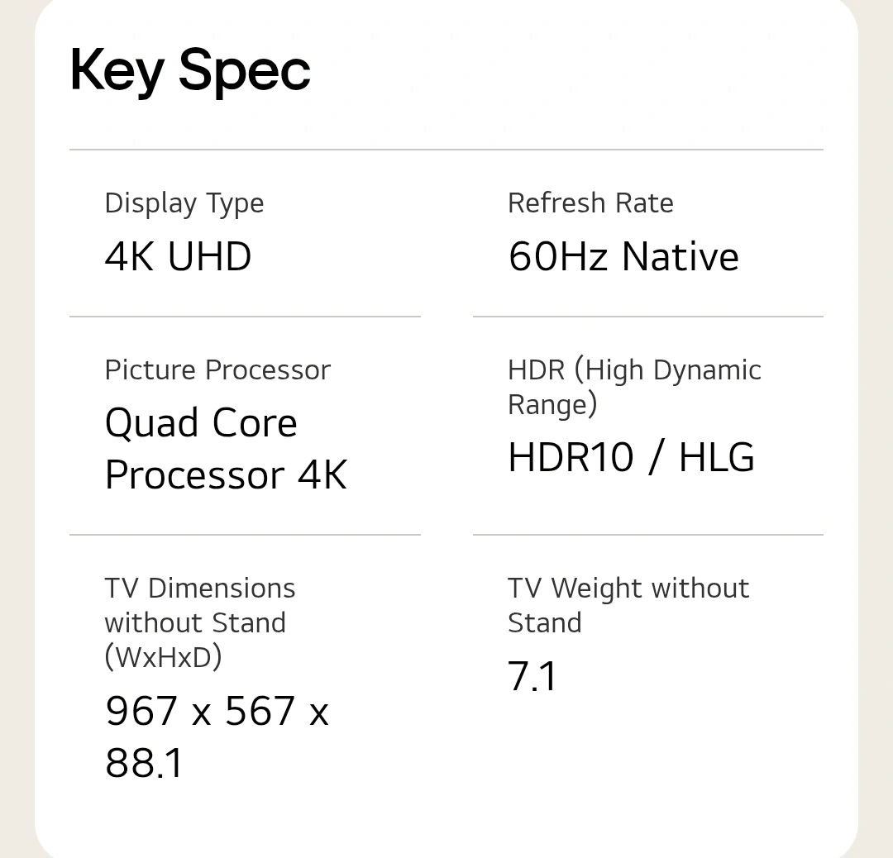Viewport: 893px width, 858px height.
Task: Click the word Spec in heading
Action: click(244, 71)
